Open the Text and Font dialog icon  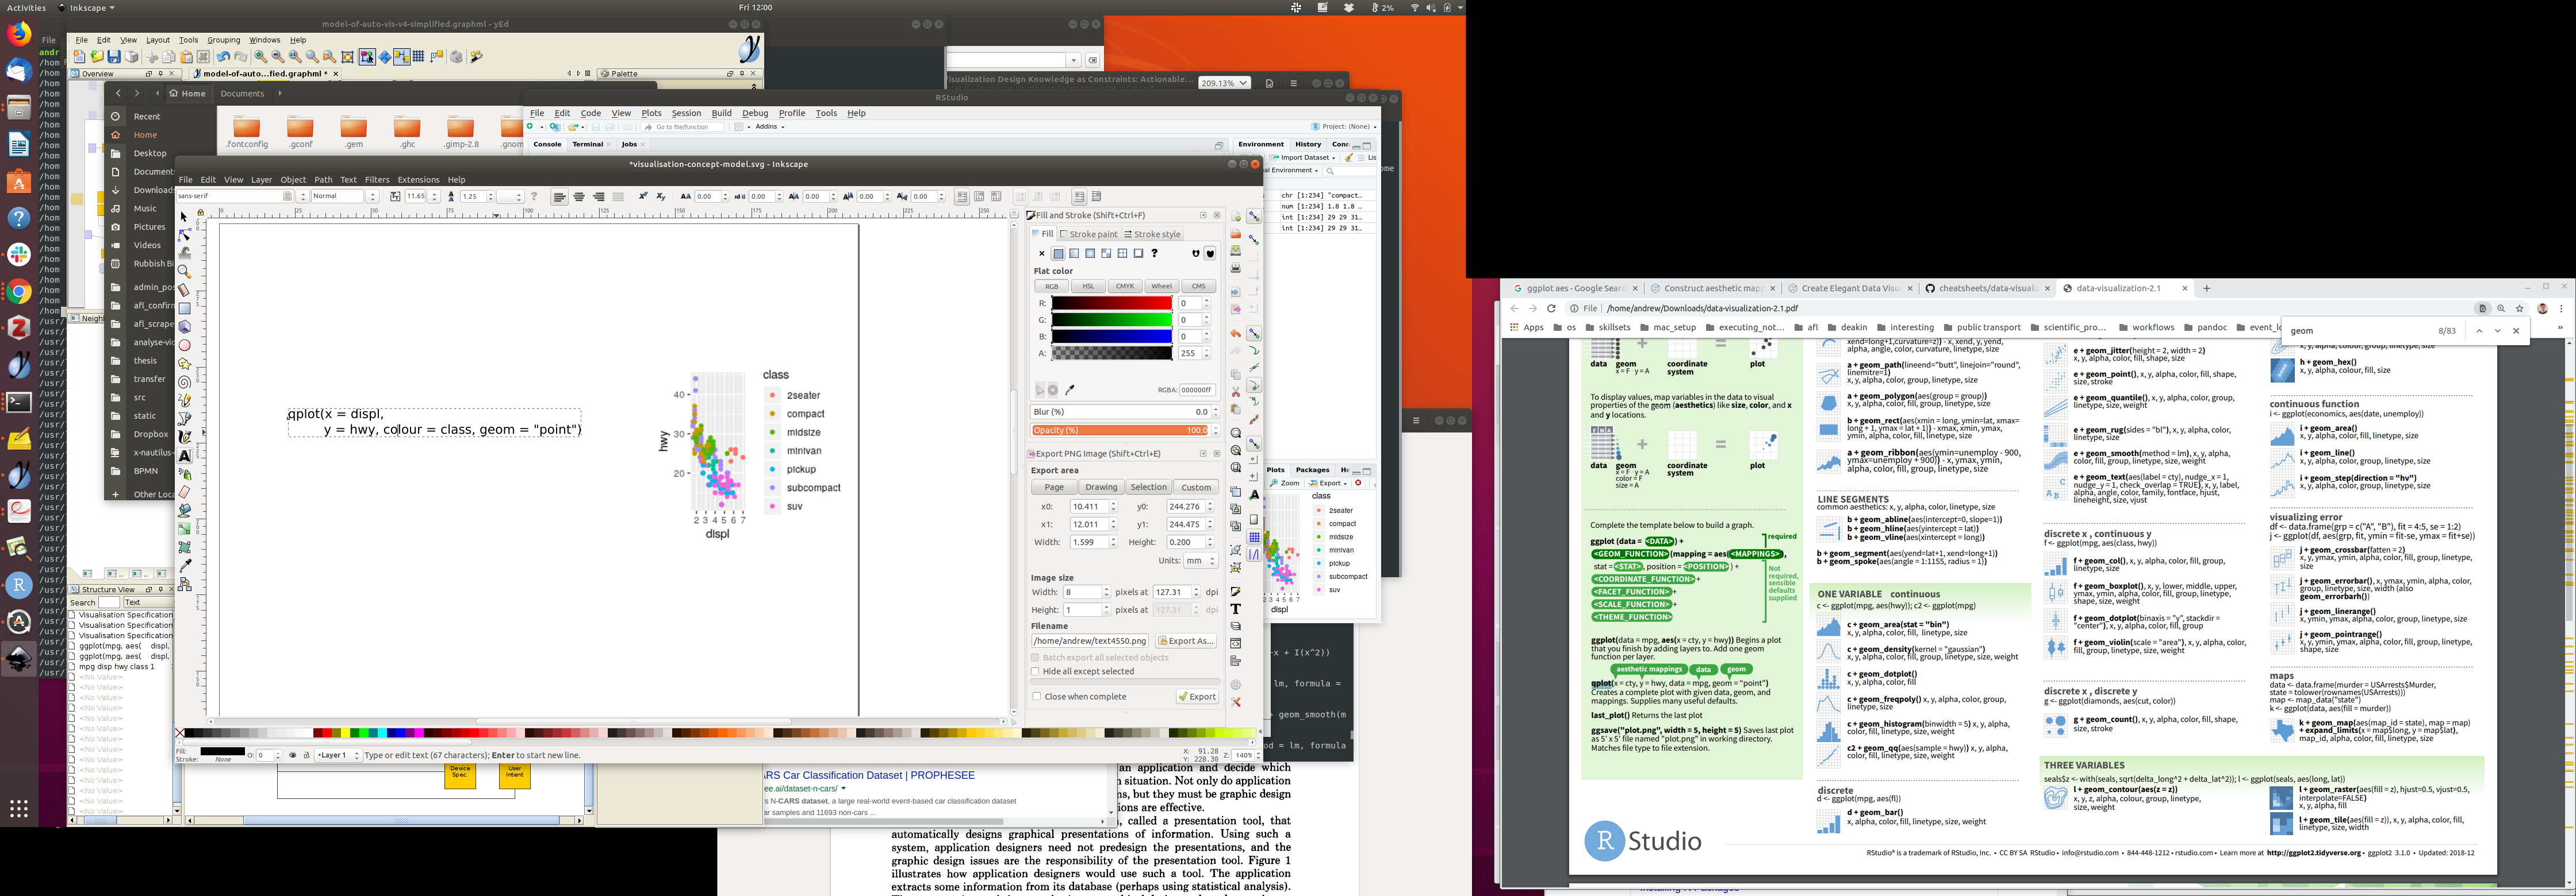click(1236, 609)
